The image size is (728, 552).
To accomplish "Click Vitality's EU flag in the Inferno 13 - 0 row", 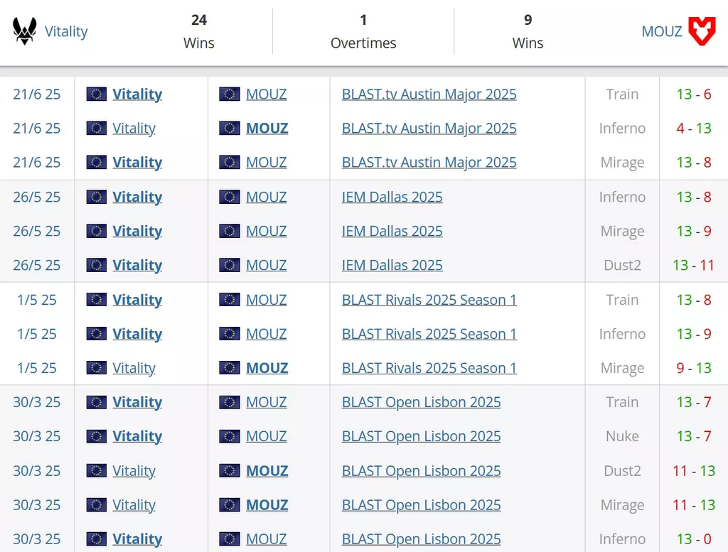I will point(97,539).
